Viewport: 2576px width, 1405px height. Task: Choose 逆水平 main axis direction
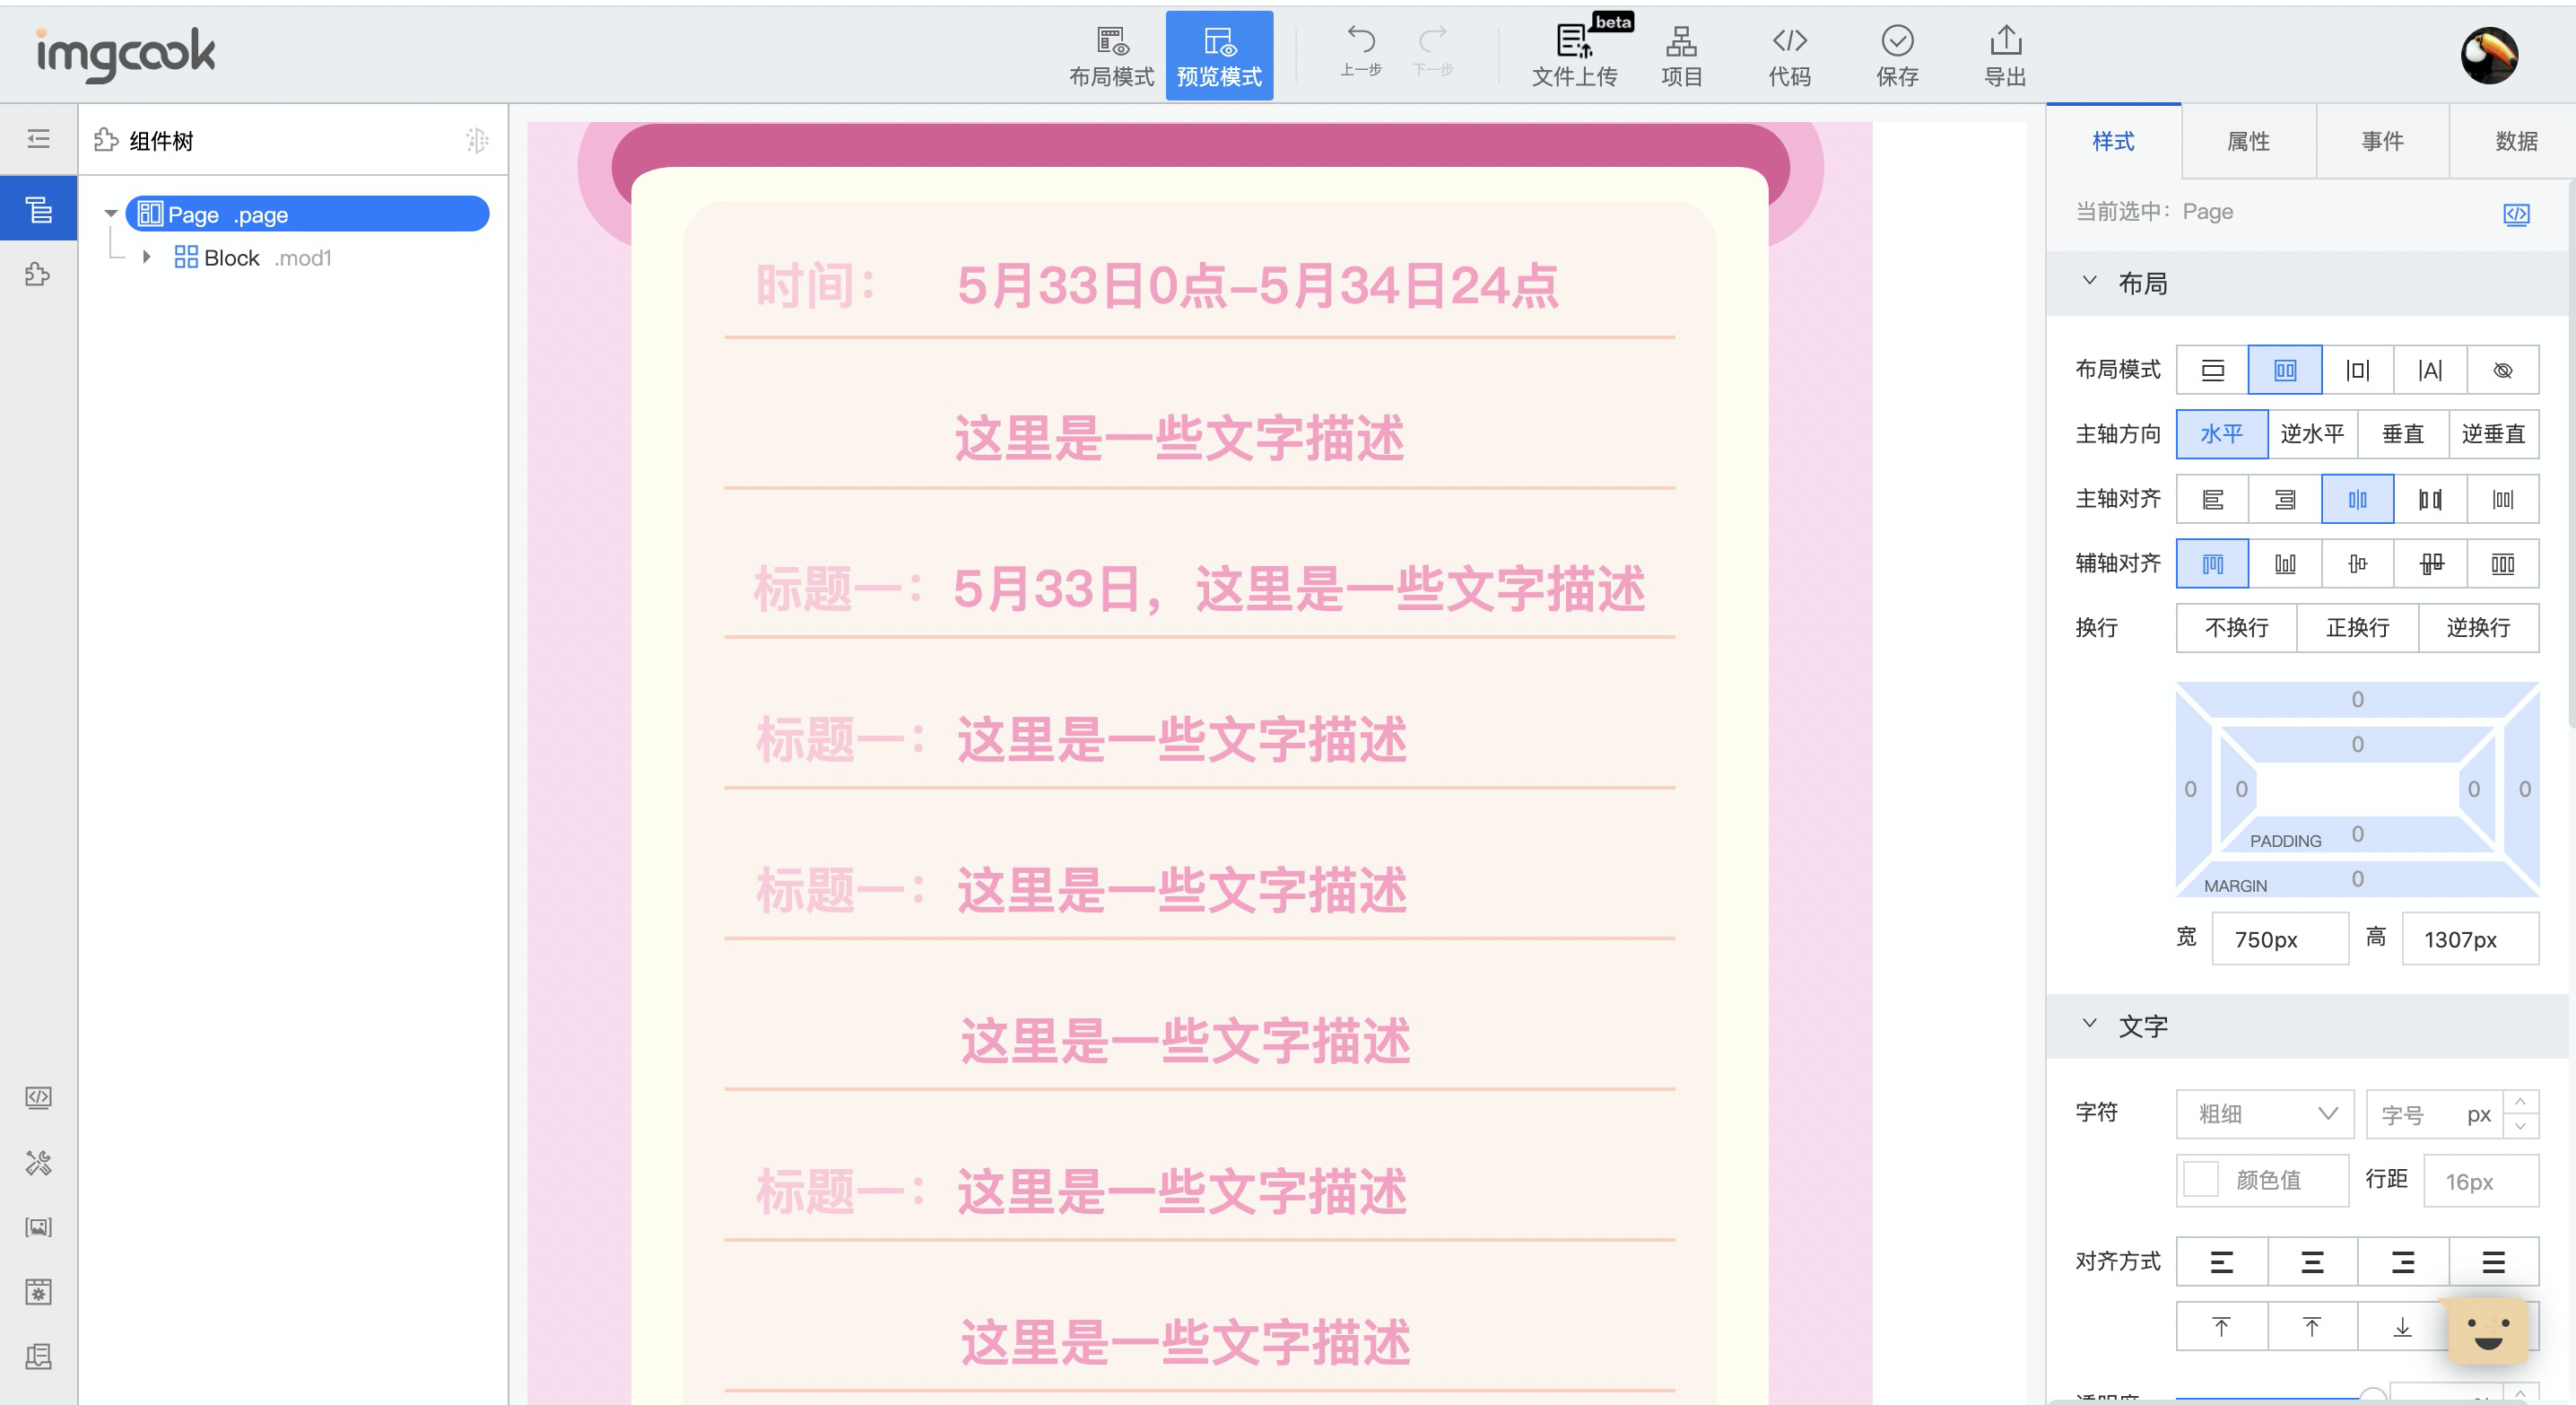2312,434
